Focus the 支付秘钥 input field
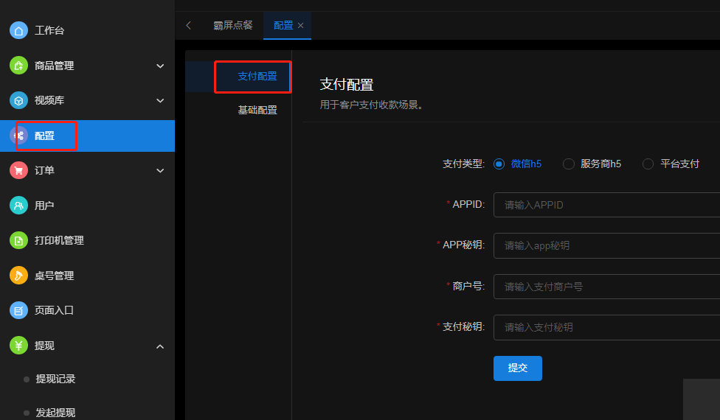 tap(606, 327)
